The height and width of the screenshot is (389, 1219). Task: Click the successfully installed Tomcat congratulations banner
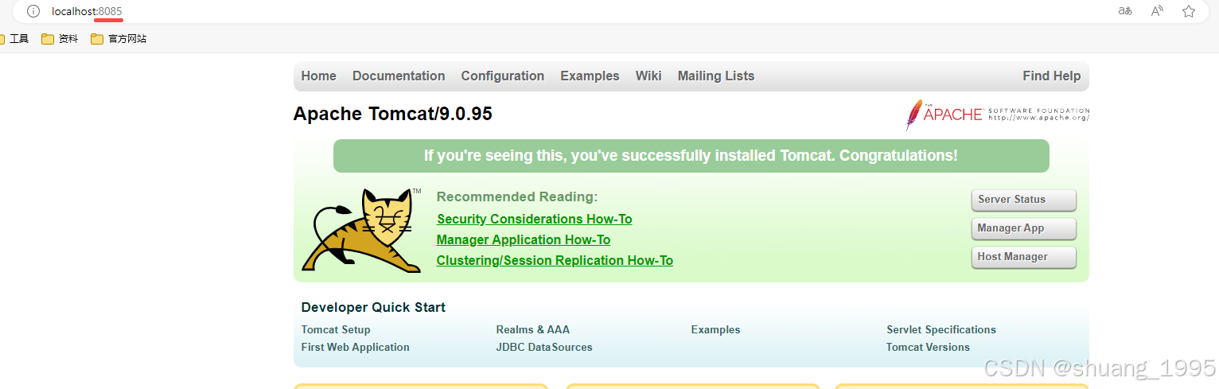coord(691,156)
